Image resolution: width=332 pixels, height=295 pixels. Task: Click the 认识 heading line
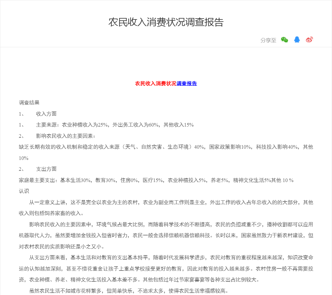pos(24,191)
